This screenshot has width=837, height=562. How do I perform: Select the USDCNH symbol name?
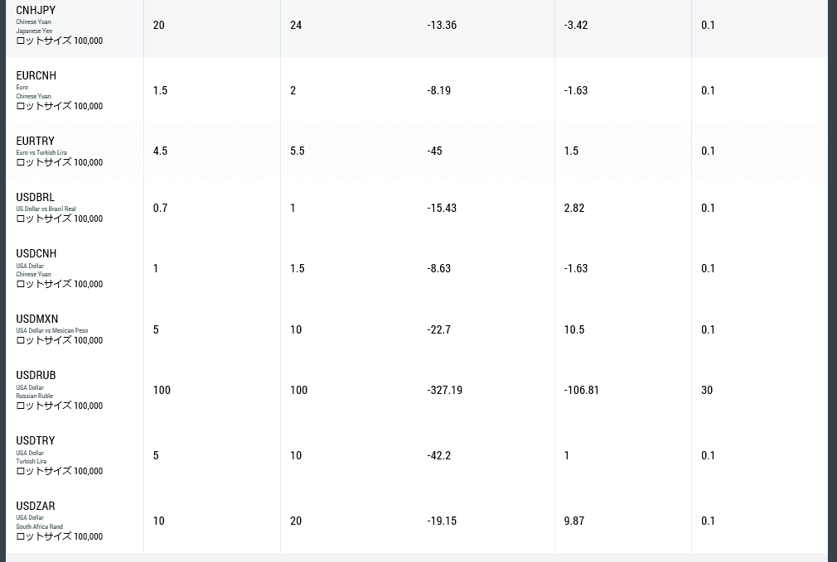click(36, 254)
